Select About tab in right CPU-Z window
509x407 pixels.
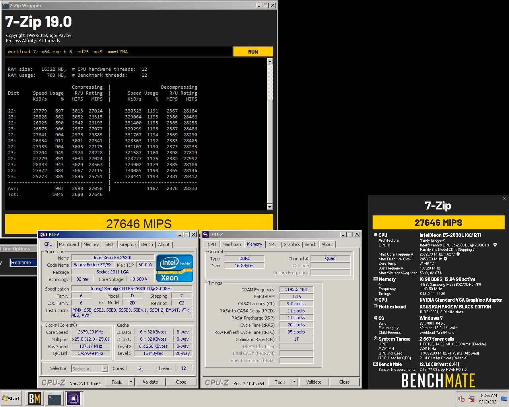[327, 244]
